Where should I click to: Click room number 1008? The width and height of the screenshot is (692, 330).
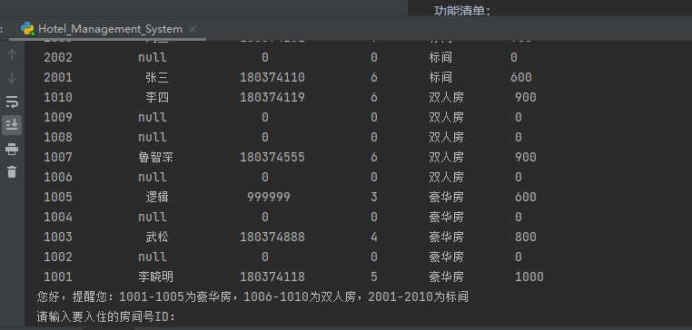[58, 138]
